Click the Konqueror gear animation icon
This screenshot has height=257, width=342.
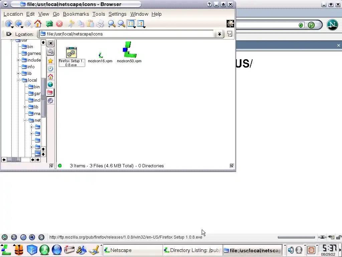click(x=230, y=24)
